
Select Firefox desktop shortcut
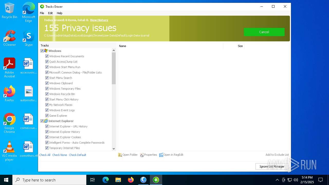(x=10, y=94)
